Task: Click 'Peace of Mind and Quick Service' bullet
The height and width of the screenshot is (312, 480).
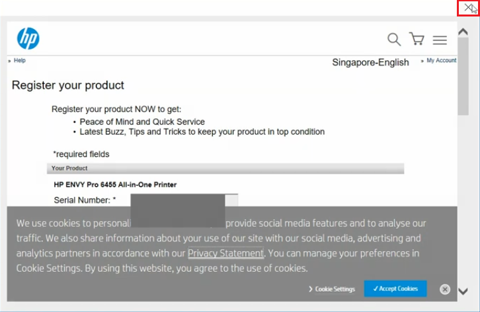Action: coord(142,121)
